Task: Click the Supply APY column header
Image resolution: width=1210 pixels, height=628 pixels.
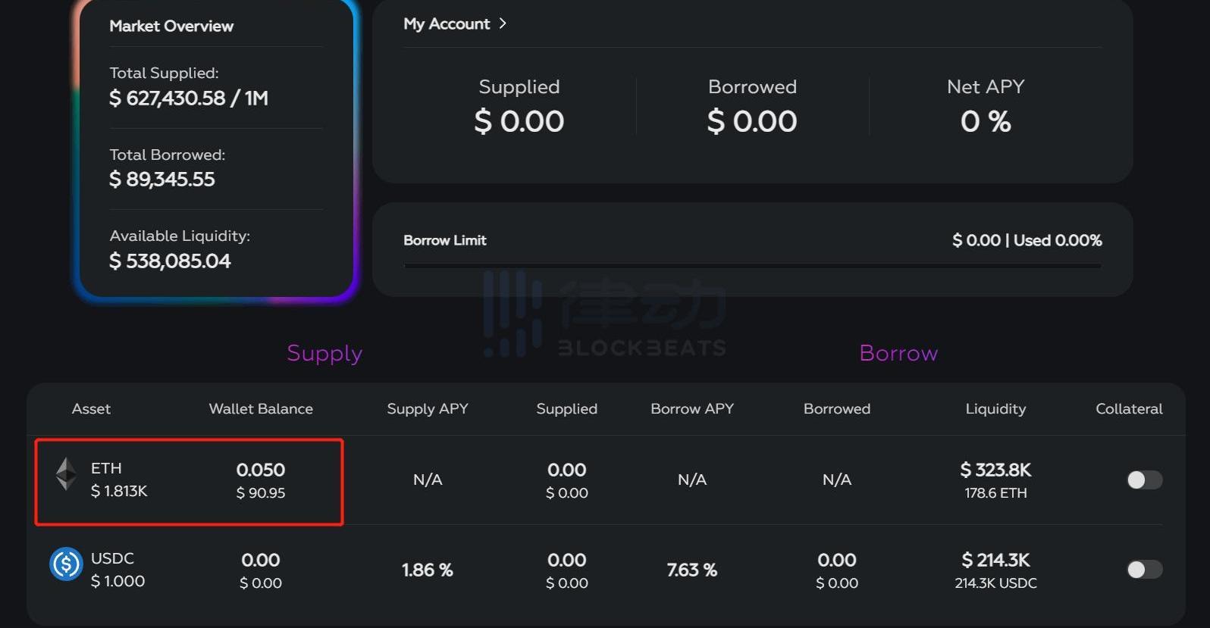Action: coord(428,409)
